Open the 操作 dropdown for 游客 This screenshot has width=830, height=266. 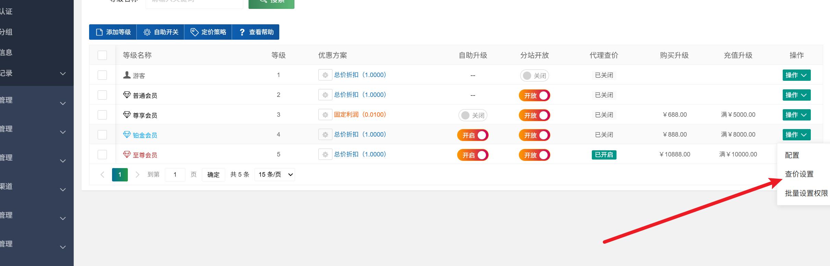[x=796, y=75]
